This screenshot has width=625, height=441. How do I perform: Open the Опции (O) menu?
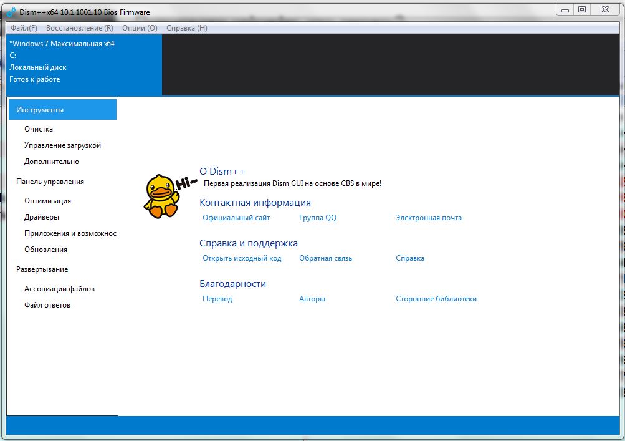pos(140,28)
